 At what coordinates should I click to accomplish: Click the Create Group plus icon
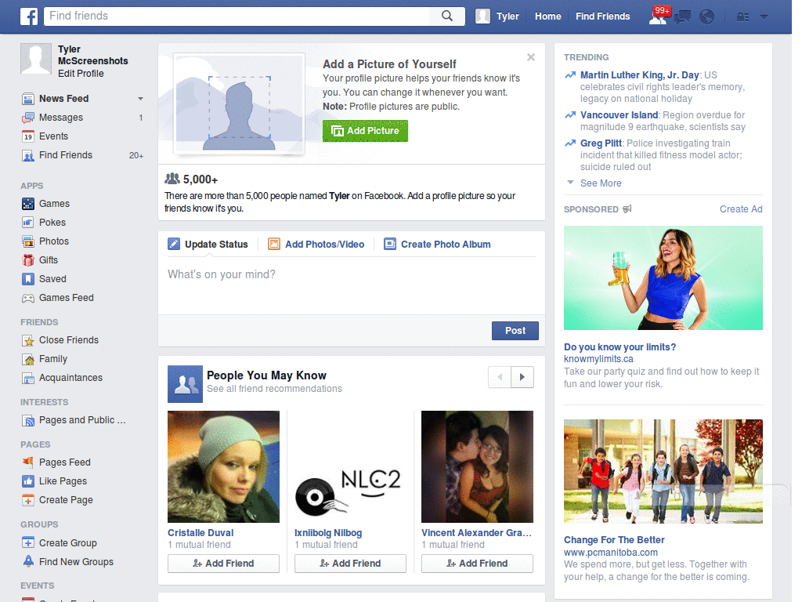[28, 542]
